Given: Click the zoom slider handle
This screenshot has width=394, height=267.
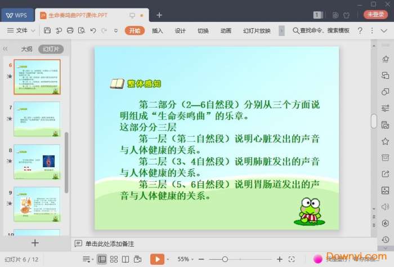Looking at the screenshot, I should click(225, 259).
